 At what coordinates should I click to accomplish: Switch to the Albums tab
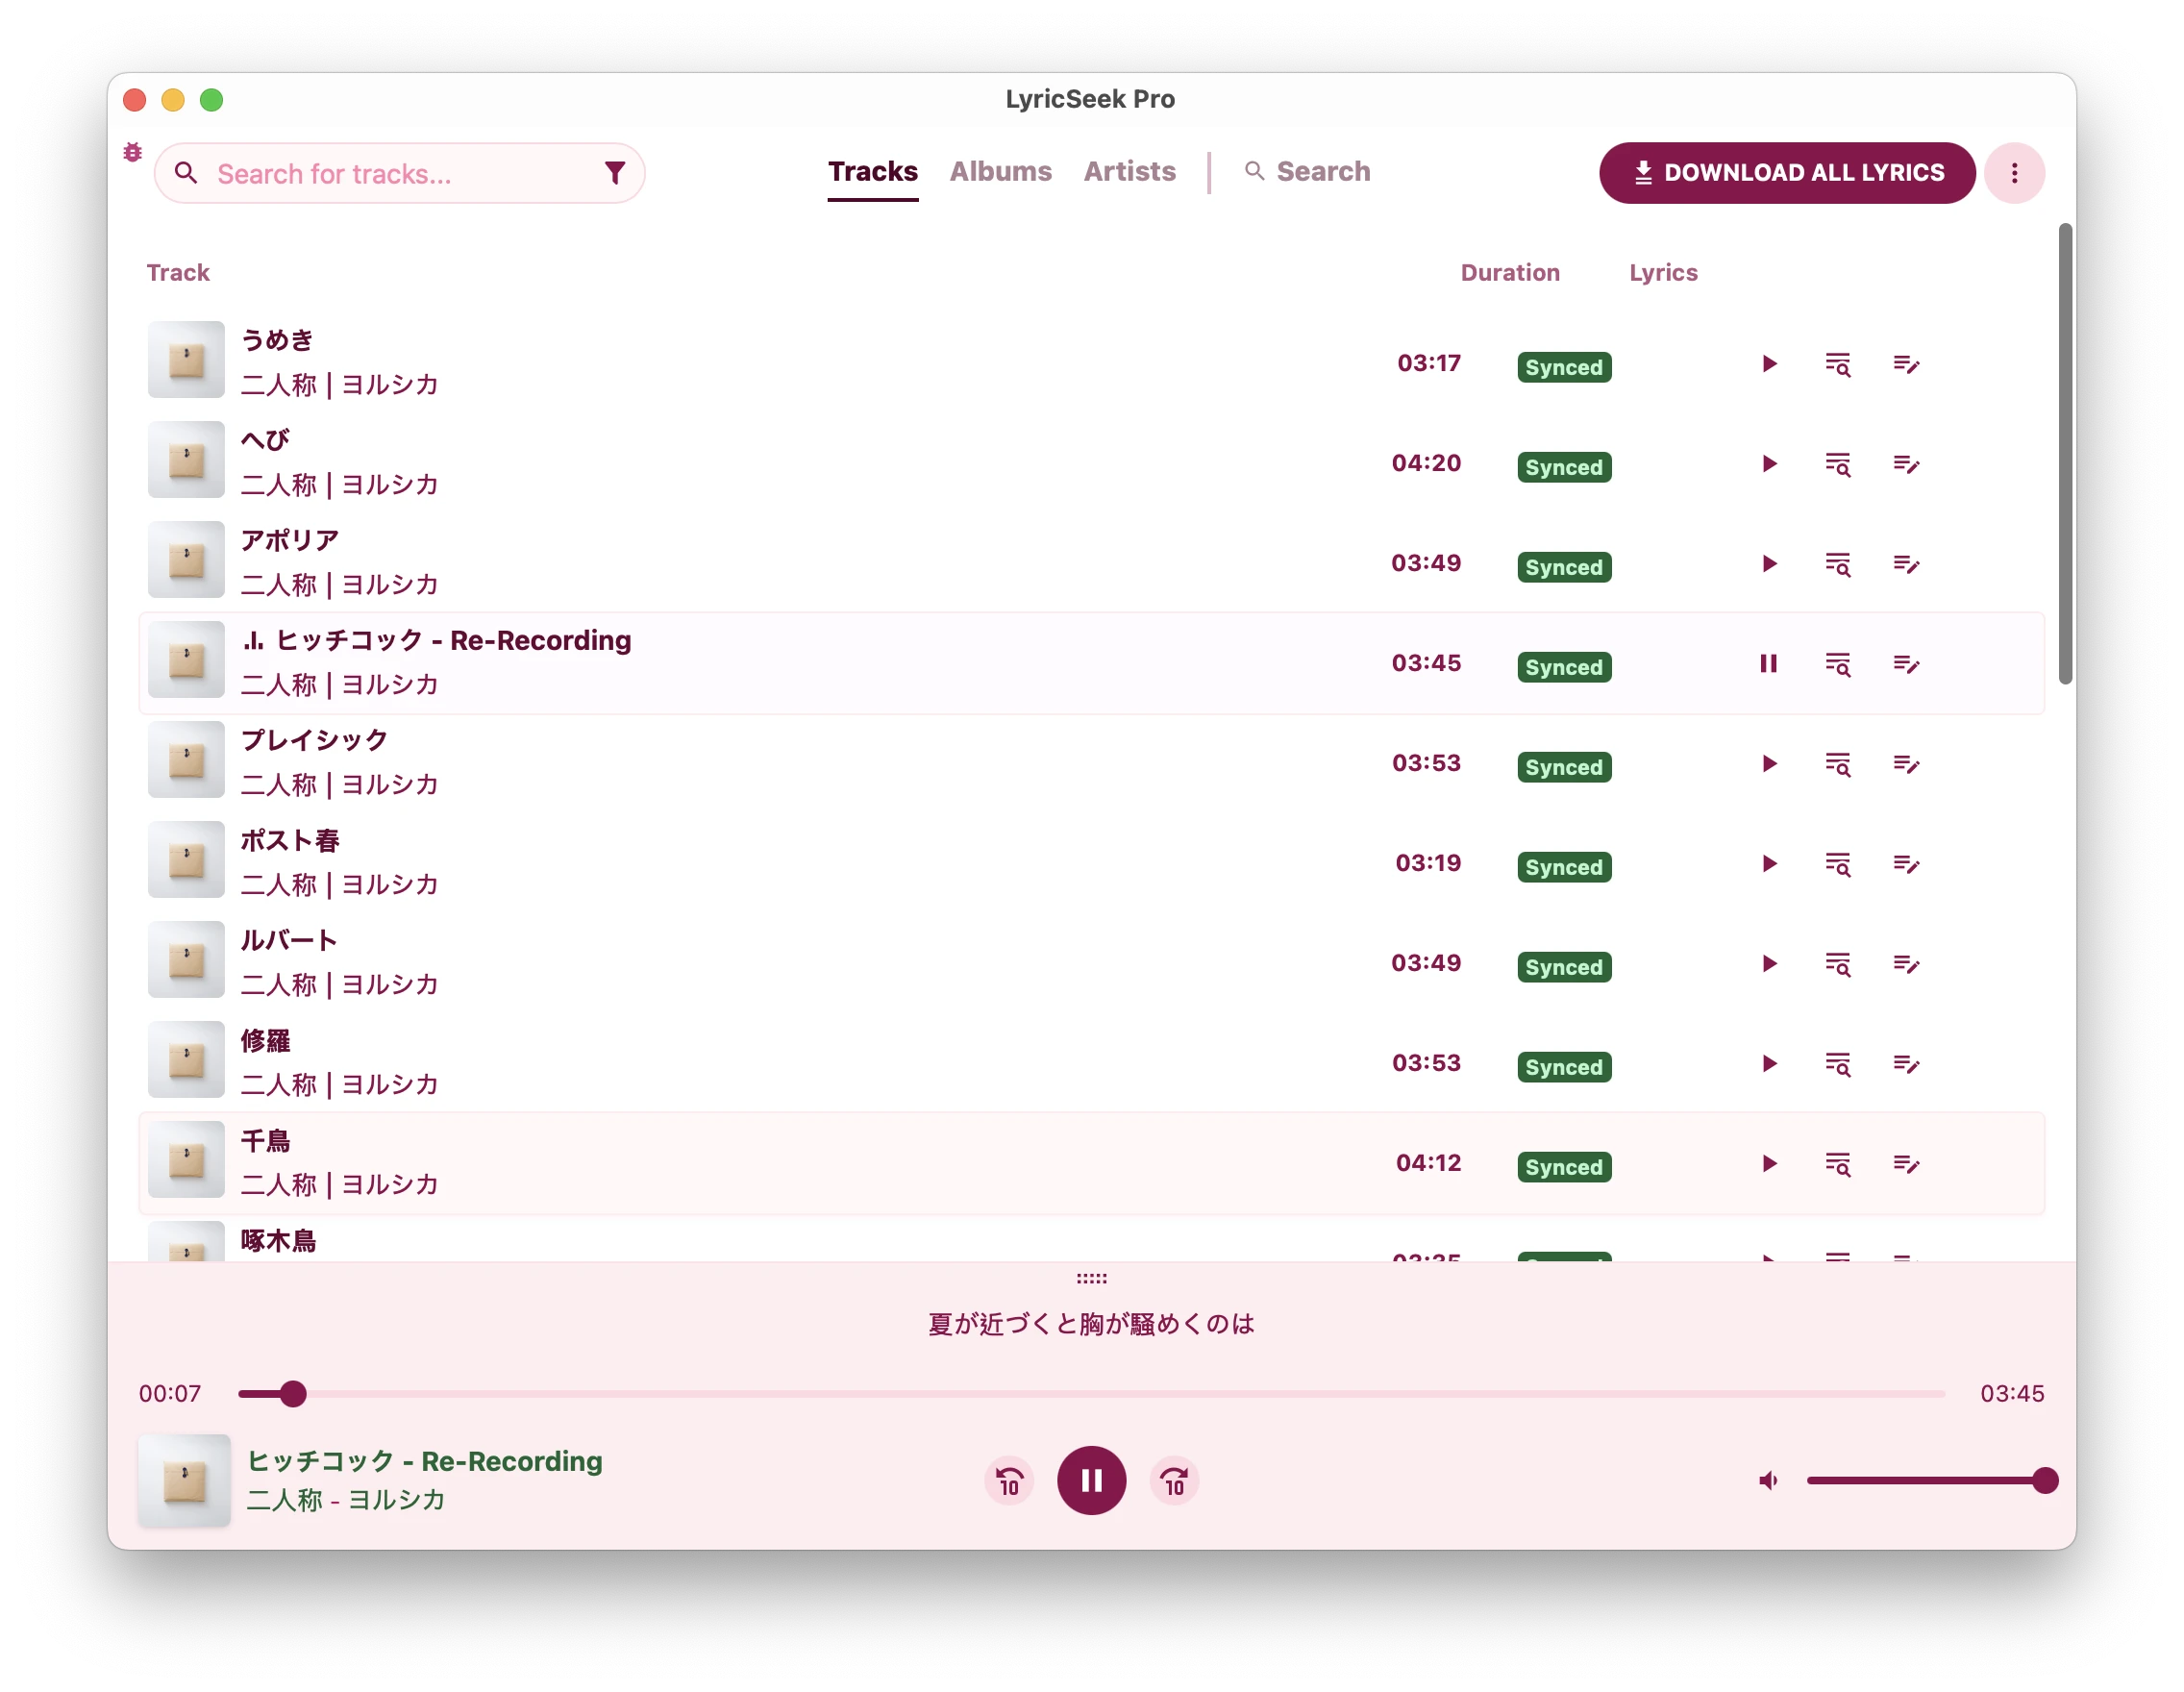1000,172
